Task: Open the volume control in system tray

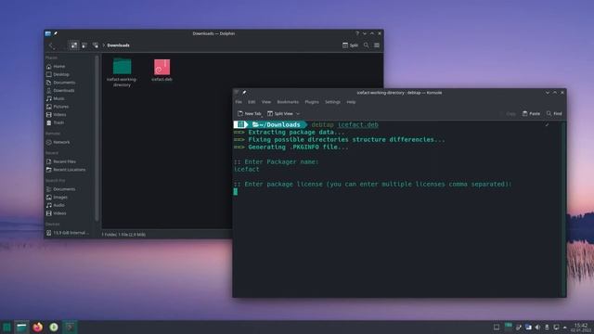Action: click(x=537, y=328)
